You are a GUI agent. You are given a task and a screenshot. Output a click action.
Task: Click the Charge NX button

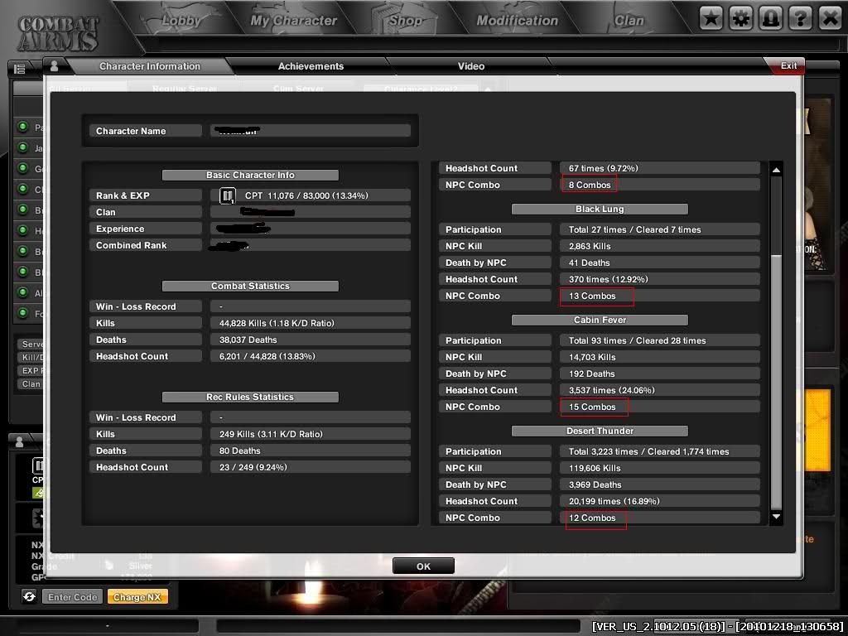(x=137, y=597)
